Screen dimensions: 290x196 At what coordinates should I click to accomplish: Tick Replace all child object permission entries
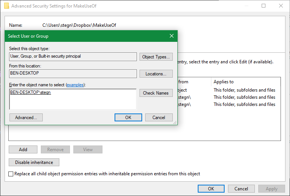(11, 174)
